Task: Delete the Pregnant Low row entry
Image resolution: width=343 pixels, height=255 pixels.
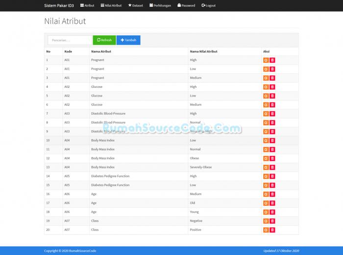Action: [x=272, y=69]
